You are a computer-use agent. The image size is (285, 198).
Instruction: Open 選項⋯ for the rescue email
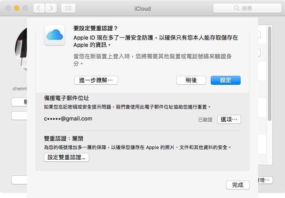point(229,119)
